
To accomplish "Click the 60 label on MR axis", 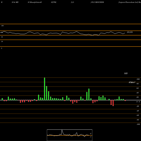I will (138, 88).
